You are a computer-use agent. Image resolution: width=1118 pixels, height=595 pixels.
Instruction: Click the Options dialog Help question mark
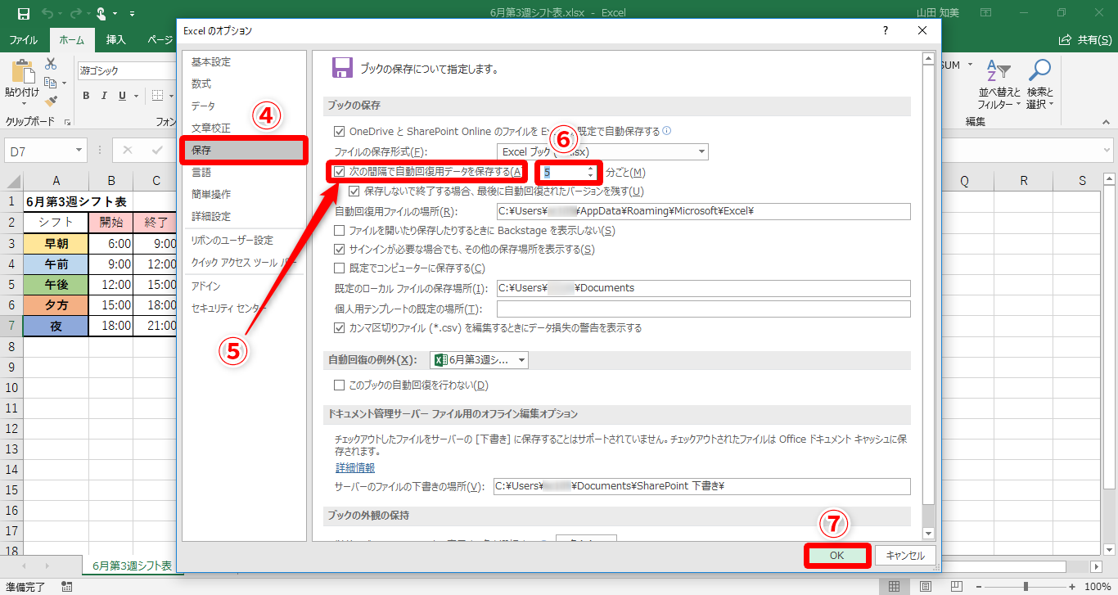(885, 30)
